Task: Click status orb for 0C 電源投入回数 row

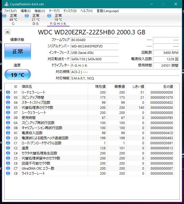Action: [8, 133]
